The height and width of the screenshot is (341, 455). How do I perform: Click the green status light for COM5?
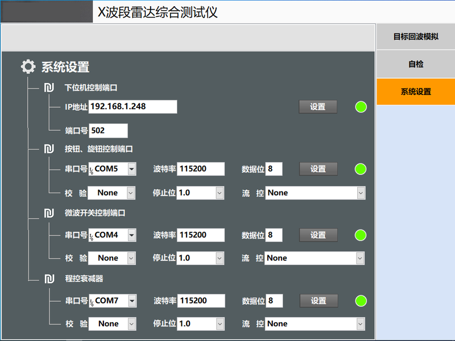point(361,169)
